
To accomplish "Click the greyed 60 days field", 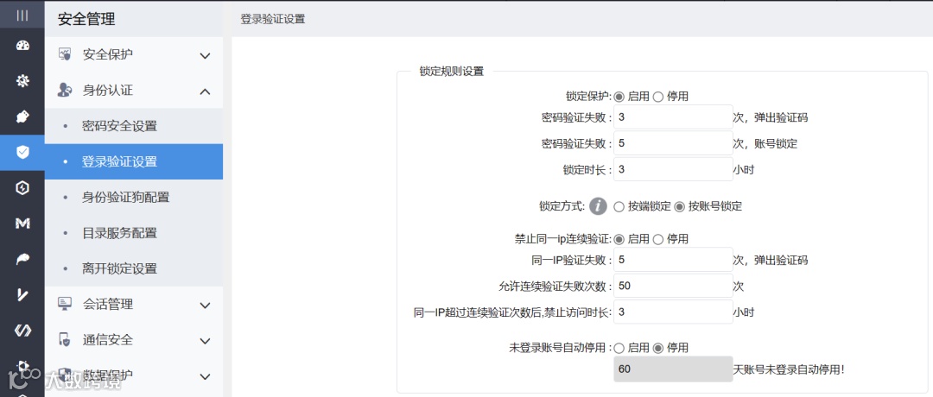I will (x=673, y=369).
